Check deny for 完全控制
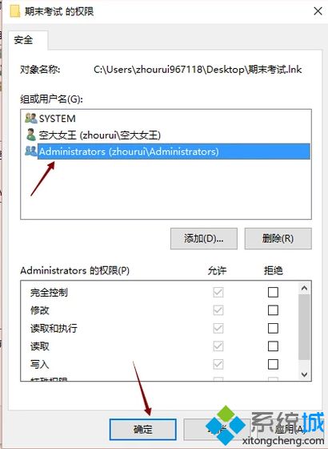The width and height of the screenshot is (328, 449). click(273, 292)
